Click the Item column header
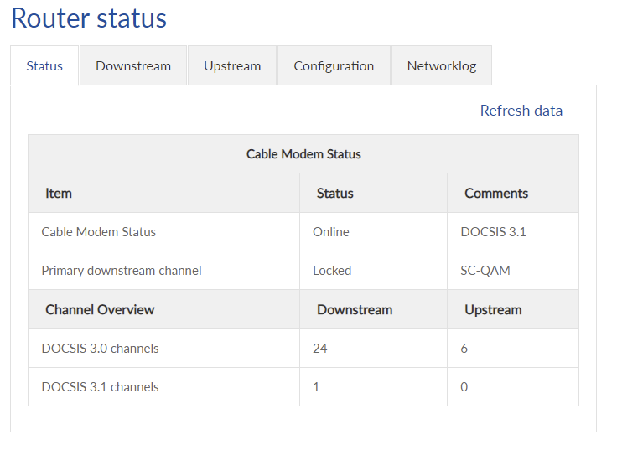The width and height of the screenshot is (617, 450). (59, 193)
